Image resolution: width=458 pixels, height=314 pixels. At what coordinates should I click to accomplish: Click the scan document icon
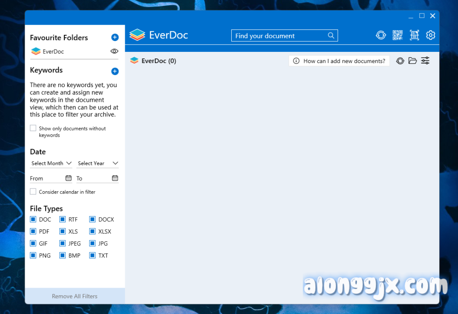tap(414, 35)
